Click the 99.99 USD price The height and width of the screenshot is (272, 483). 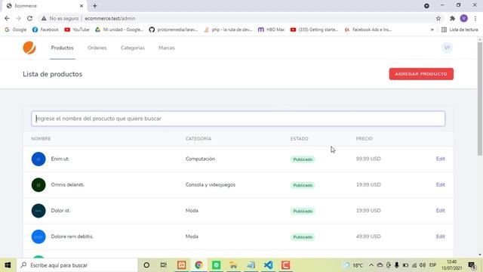tap(368, 159)
